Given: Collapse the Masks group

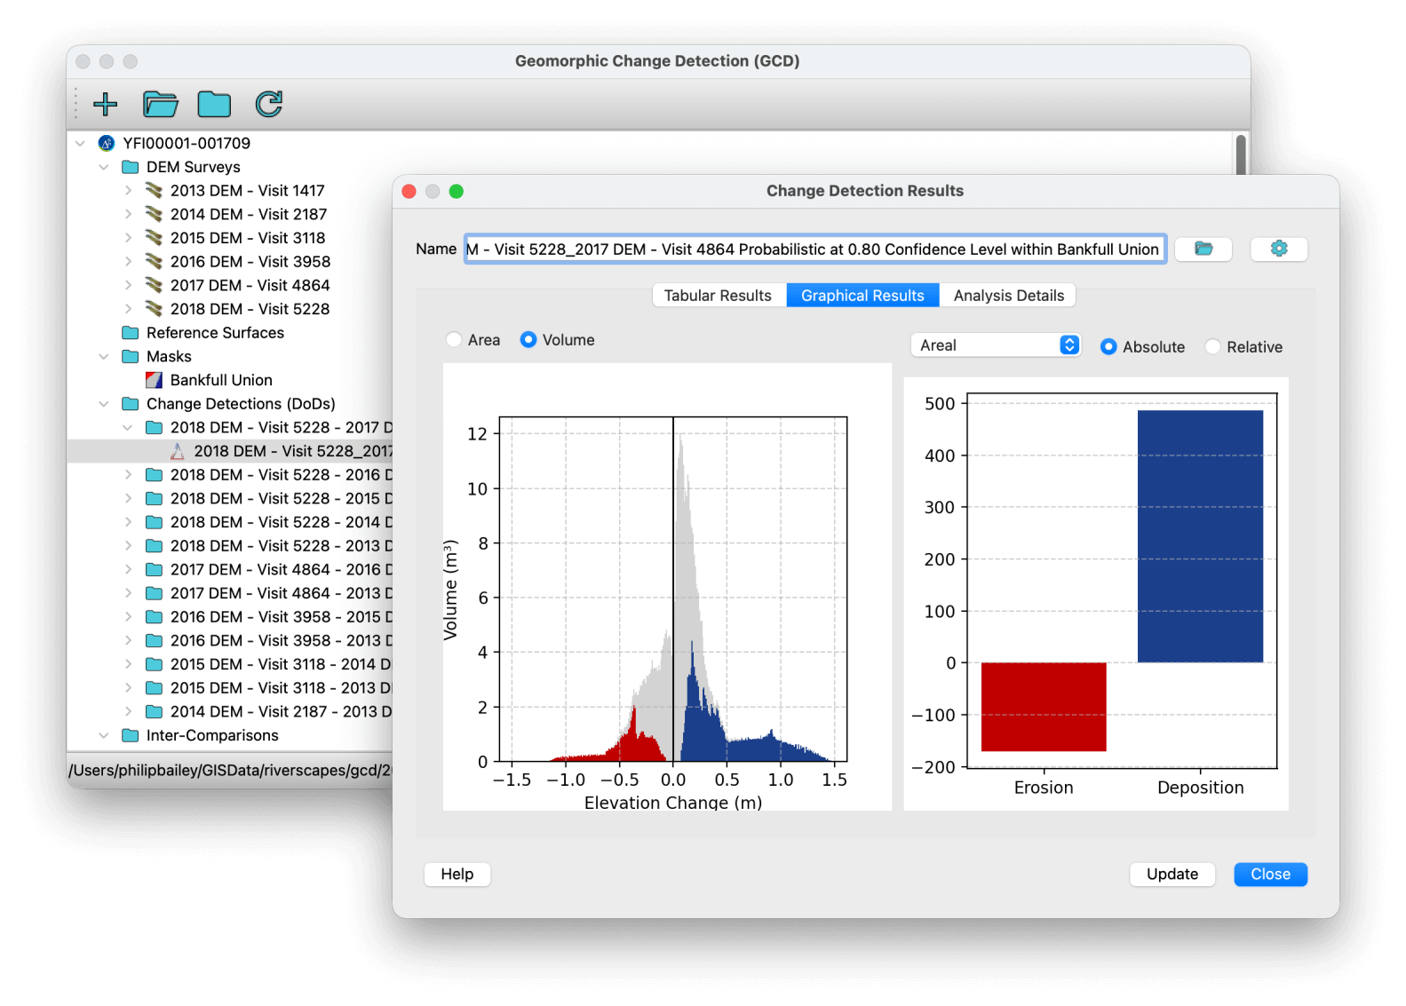Looking at the screenshot, I should pyautogui.click(x=104, y=356).
